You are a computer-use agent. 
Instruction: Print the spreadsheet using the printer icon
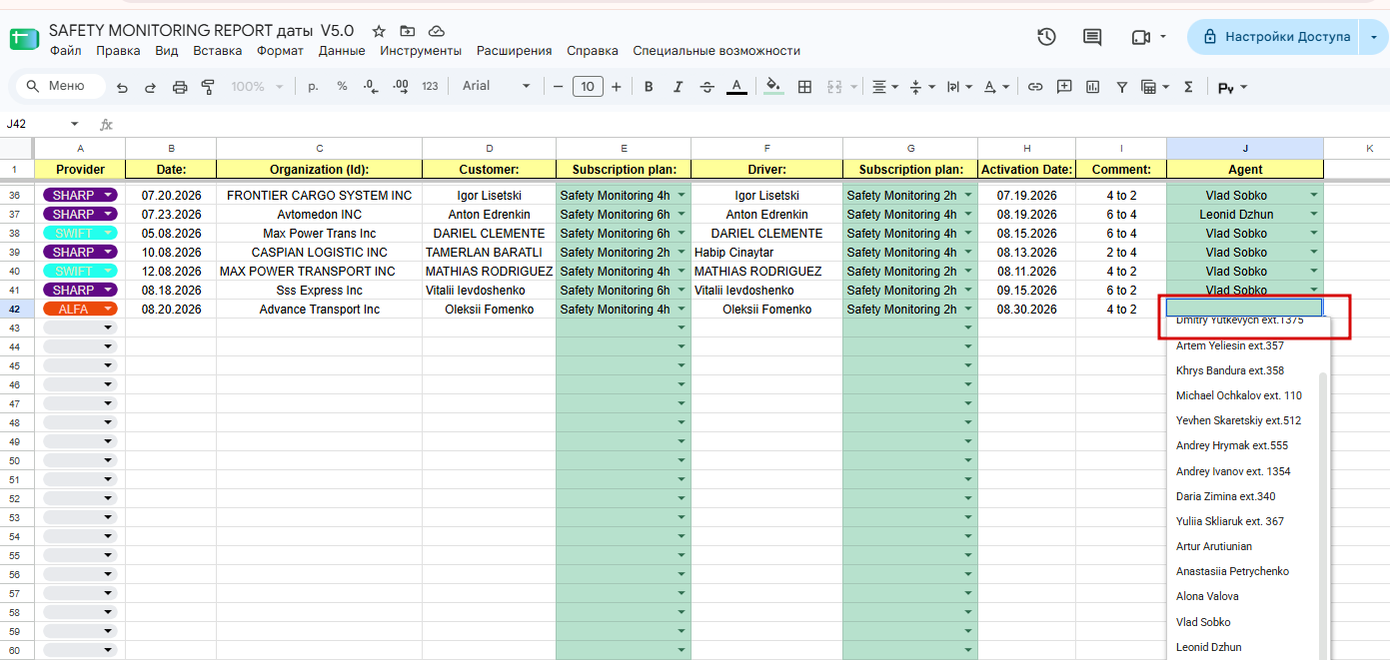pyautogui.click(x=180, y=87)
